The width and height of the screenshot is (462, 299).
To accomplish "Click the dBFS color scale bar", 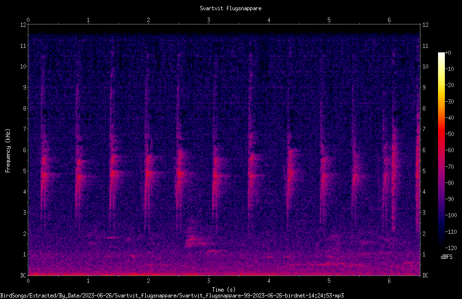I will (441, 150).
